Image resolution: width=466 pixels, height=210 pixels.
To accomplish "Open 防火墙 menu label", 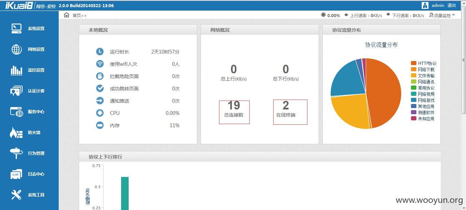I will (x=34, y=133).
